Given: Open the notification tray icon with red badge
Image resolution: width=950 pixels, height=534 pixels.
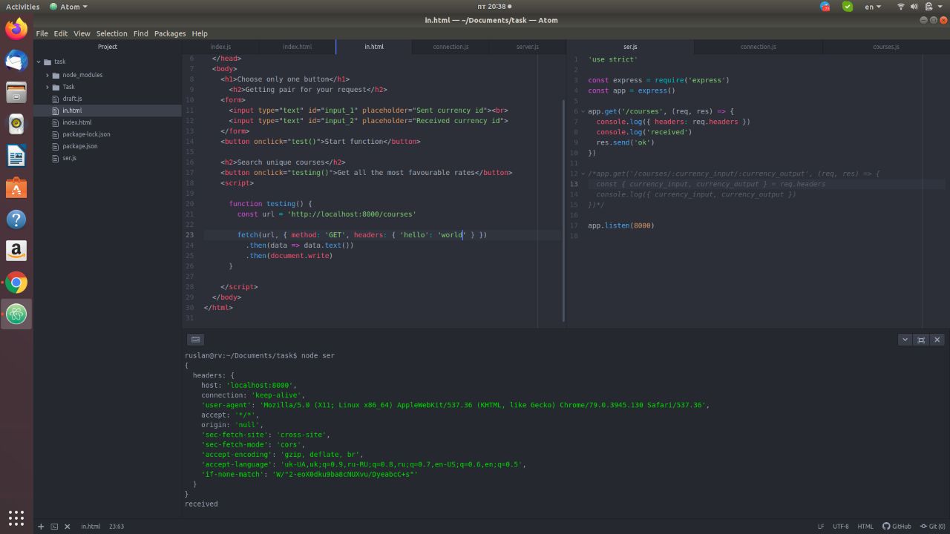Looking at the screenshot, I should pyautogui.click(x=825, y=7).
